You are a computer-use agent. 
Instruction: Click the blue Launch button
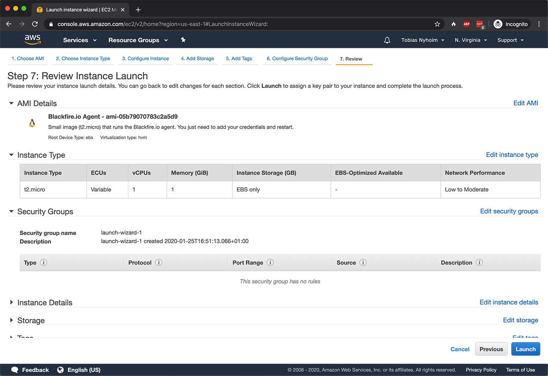click(526, 349)
